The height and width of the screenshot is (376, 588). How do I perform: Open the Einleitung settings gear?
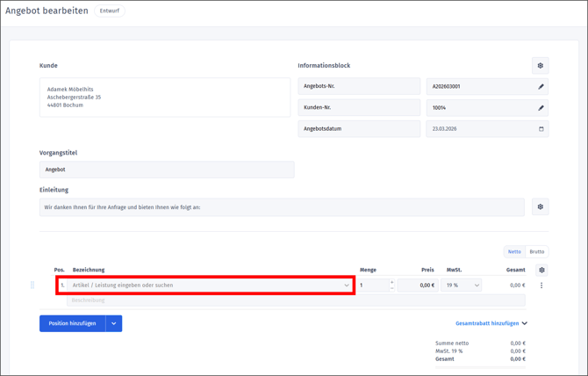pyautogui.click(x=540, y=207)
